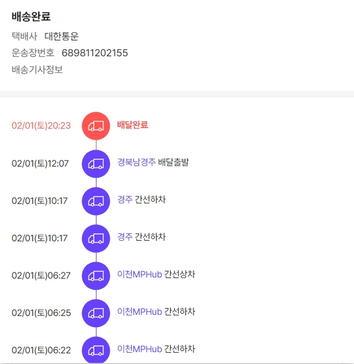Screen dimensions: 354x364
Task: Click the truck icon for the 06:22 entry
Action: point(96,350)
